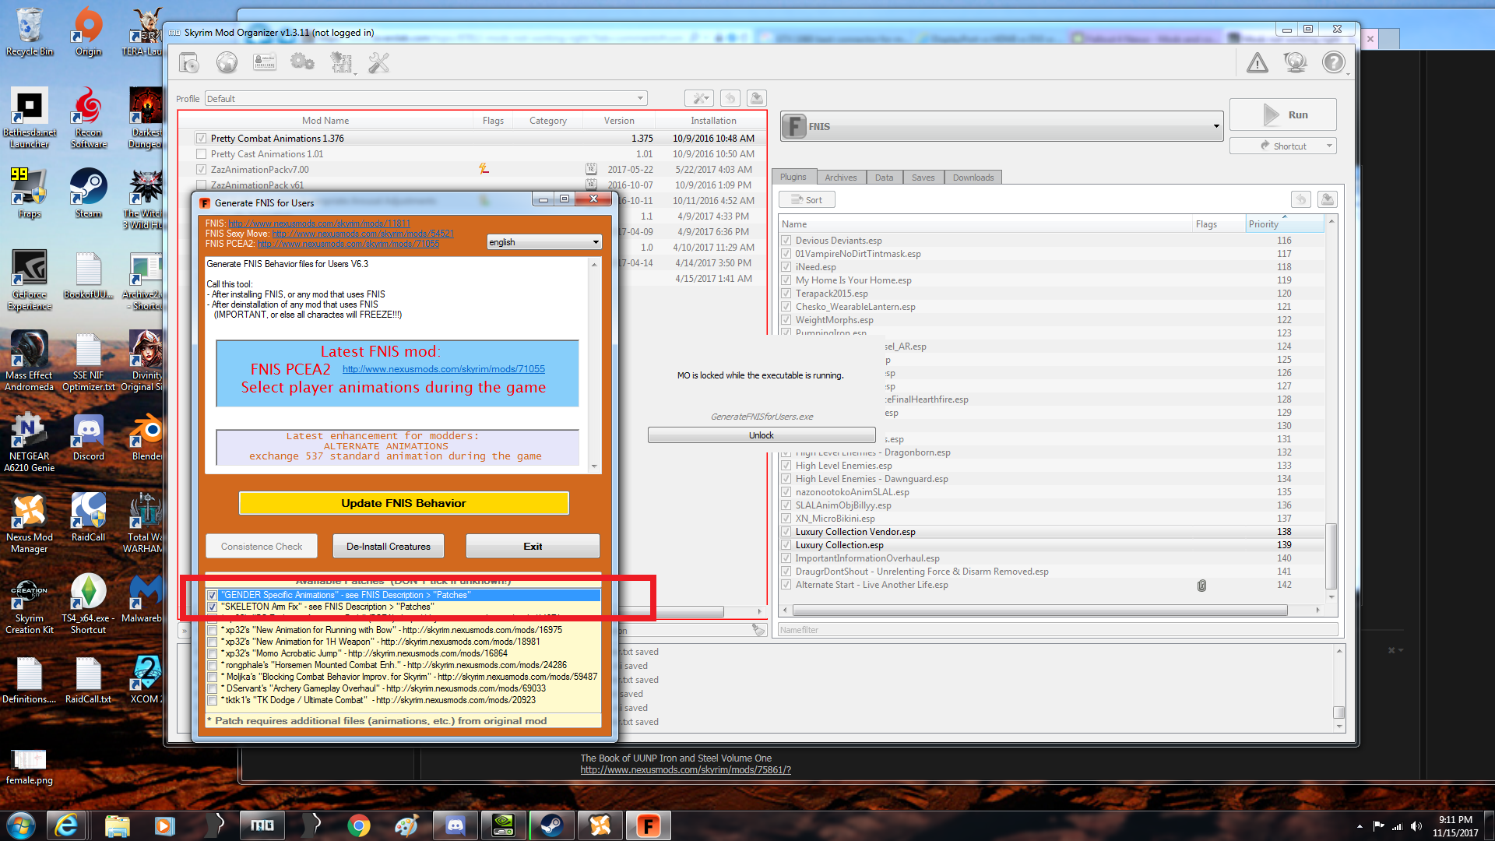Image resolution: width=1495 pixels, height=841 pixels.
Task: Open the executables gears icon
Action: [x=302, y=63]
